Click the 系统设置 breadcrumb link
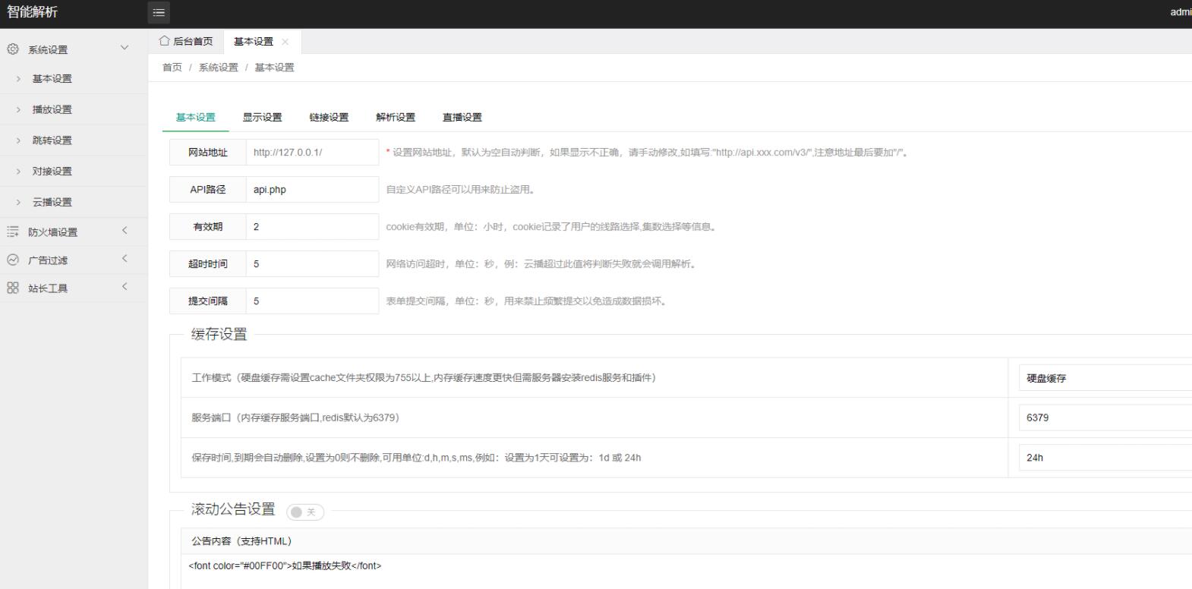The height and width of the screenshot is (589, 1192). [219, 68]
